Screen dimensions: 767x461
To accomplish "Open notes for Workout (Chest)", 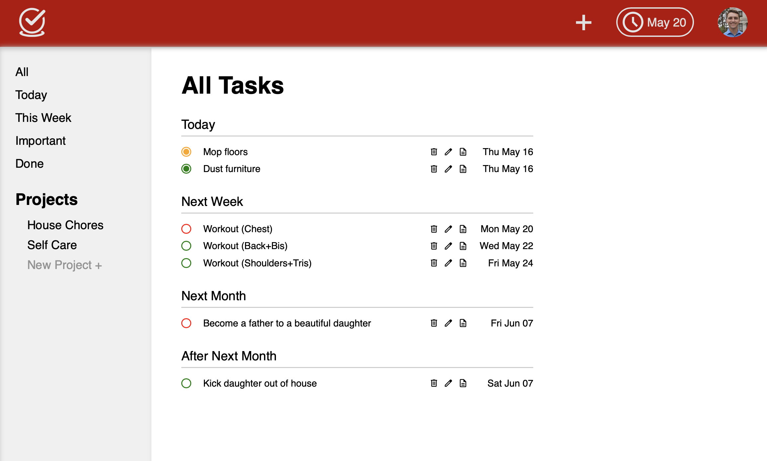I will coord(463,229).
